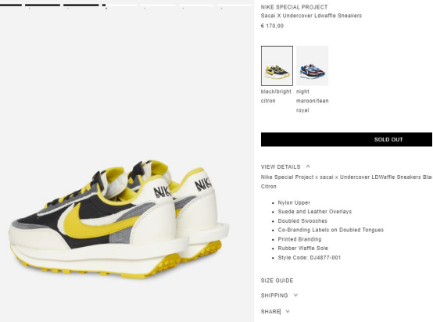Jump to fifth gallery image segment
The image size is (433, 322).
[158, 5]
